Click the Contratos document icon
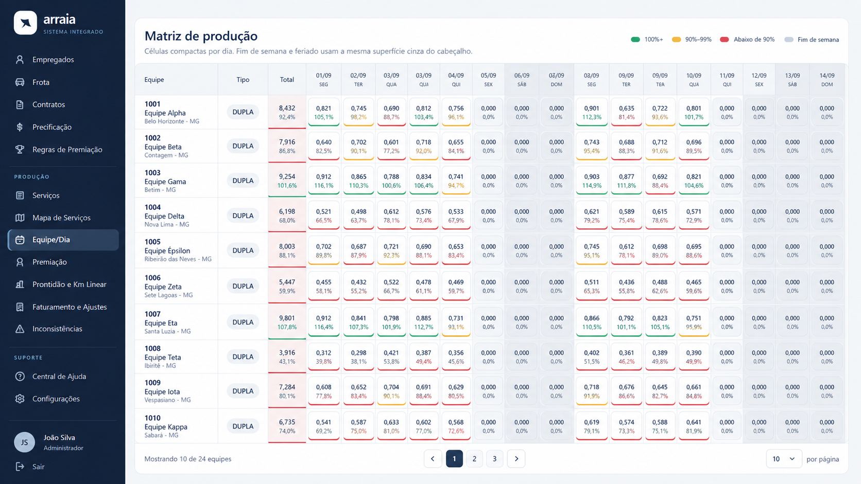This screenshot has width=861, height=484. (20, 104)
